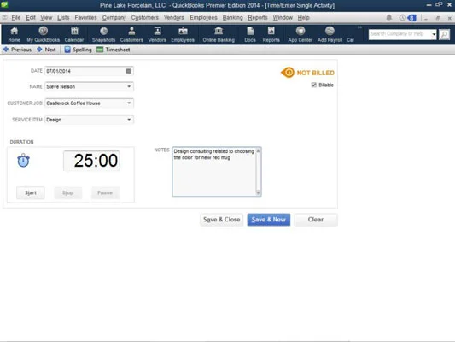Screen dimensions: 455x342
Task: Open the reminders bell icon
Action: click(389, 18)
